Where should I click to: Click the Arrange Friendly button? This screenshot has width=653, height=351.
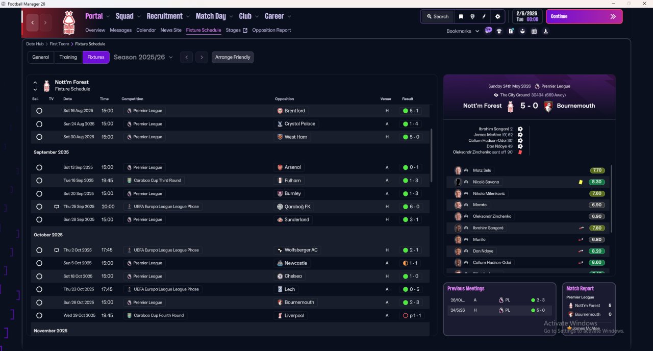[x=233, y=57]
